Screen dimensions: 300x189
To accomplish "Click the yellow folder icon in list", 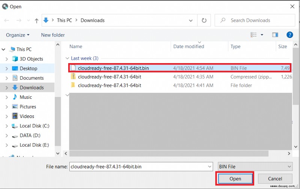I will coord(73,85).
